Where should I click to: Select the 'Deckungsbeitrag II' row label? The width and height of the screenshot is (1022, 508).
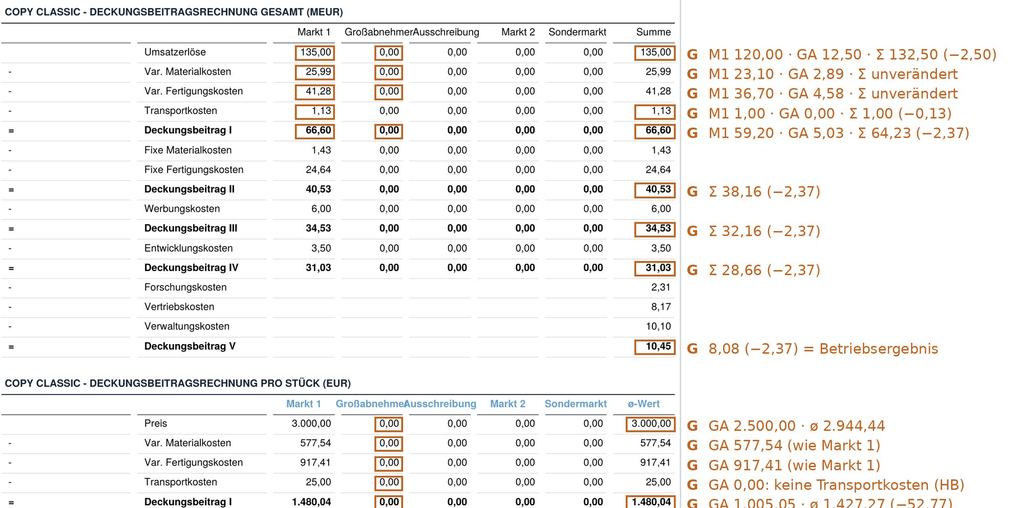[189, 189]
